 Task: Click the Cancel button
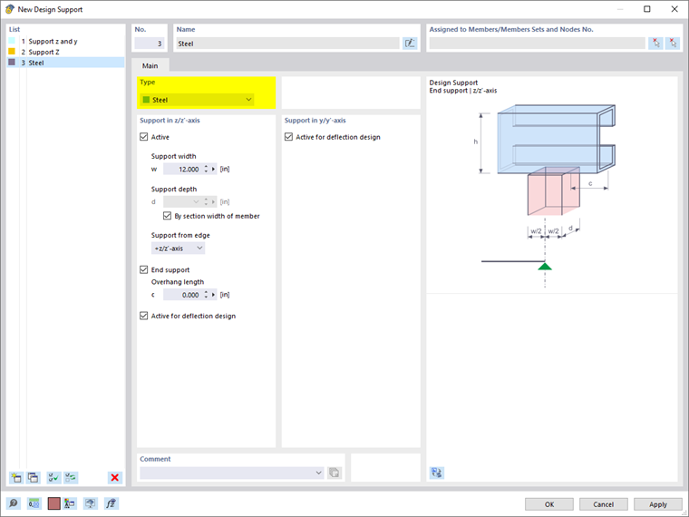603,504
